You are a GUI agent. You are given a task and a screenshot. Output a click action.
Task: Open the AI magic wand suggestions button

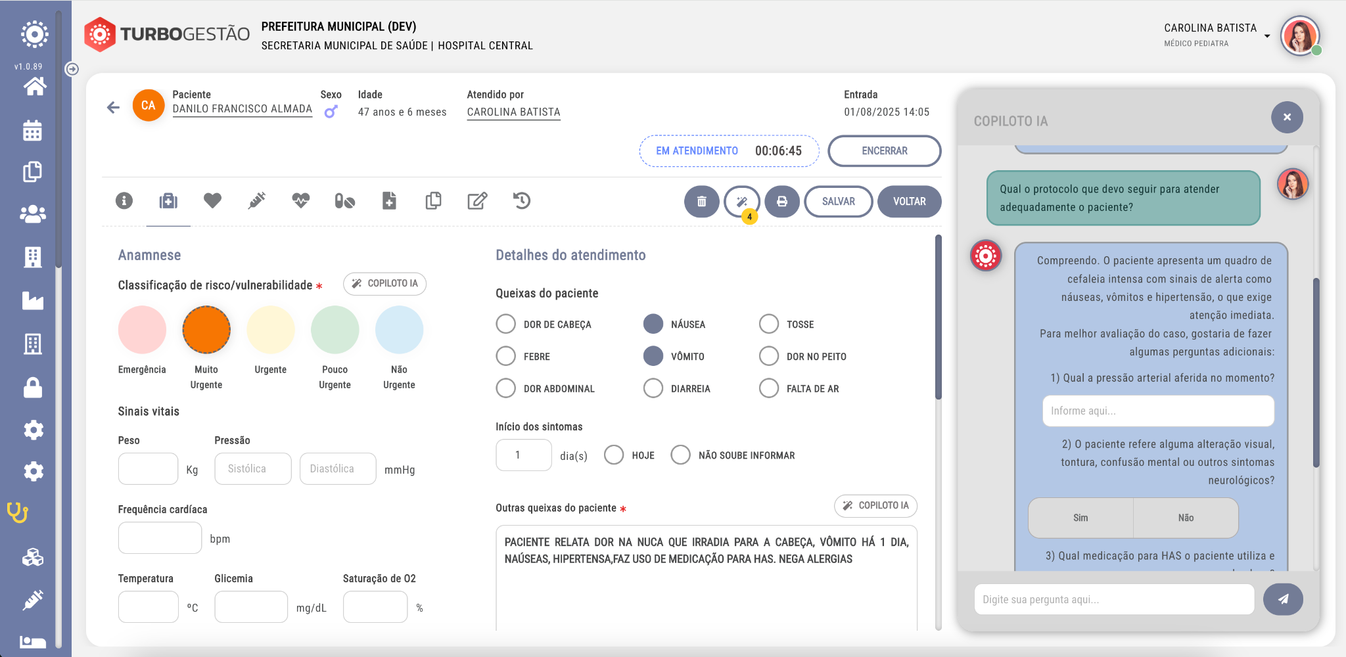(x=742, y=202)
